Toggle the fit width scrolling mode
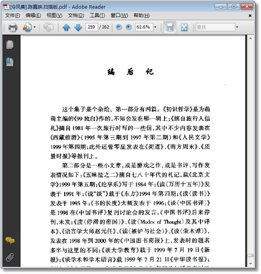 [x=170, y=27]
